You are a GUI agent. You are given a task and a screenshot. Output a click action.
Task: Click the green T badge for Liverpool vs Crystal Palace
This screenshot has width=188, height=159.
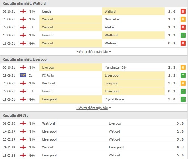coord(183,99)
